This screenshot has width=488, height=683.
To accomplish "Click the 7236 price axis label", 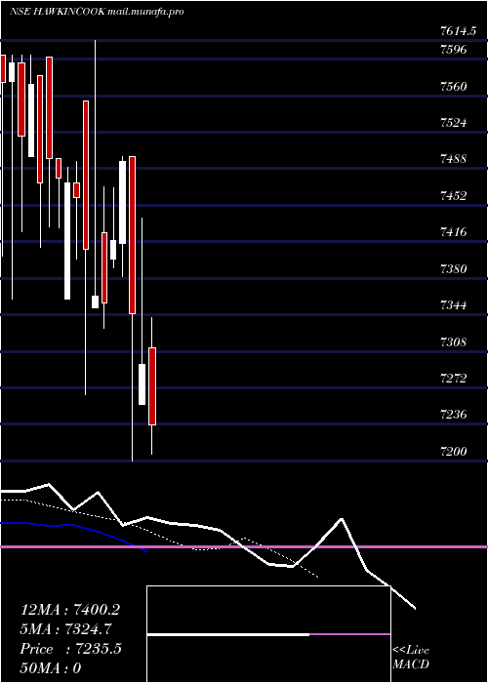I will 454,415.
